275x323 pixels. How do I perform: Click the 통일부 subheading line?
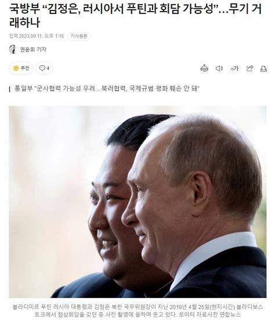click(107, 89)
